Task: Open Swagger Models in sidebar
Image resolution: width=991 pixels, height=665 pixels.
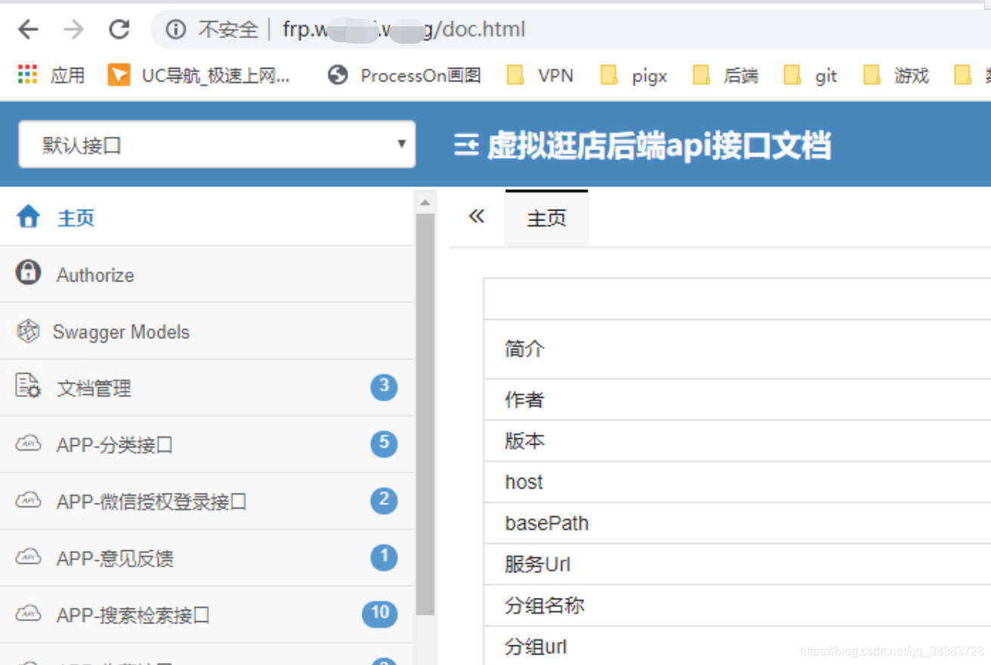Action: (x=207, y=331)
